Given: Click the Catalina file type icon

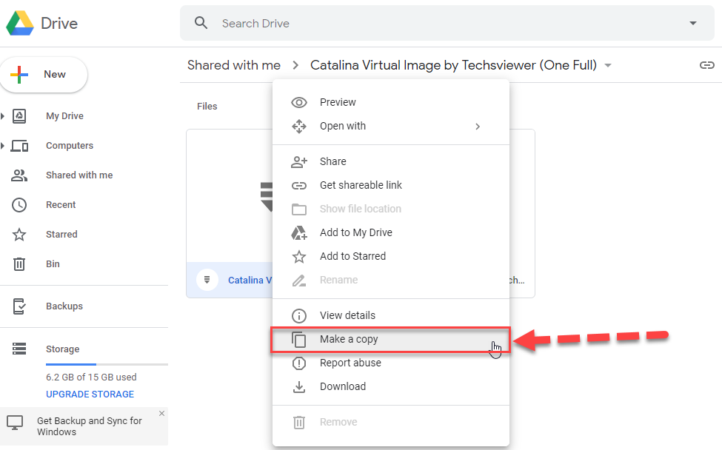Looking at the screenshot, I should click(207, 279).
